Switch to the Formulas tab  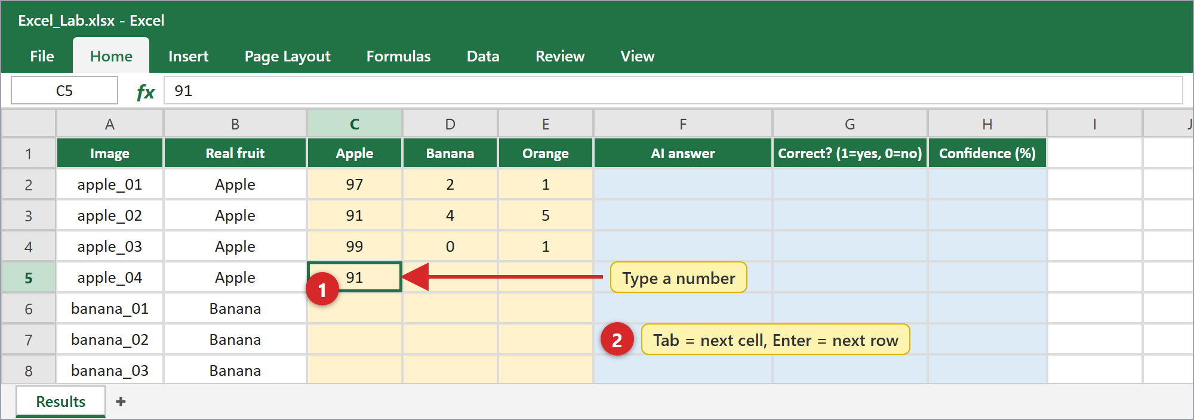[398, 56]
